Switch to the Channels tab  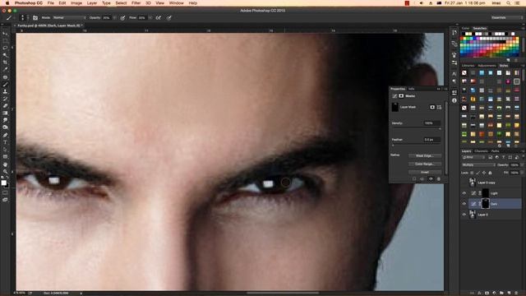pos(481,151)
